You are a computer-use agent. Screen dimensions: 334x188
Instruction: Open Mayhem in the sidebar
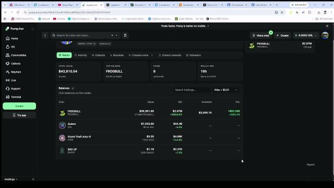14,72
